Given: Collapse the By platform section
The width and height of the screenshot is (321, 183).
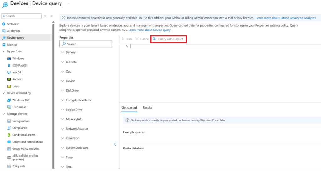Looking at the screenshot, I should (4, 51).
